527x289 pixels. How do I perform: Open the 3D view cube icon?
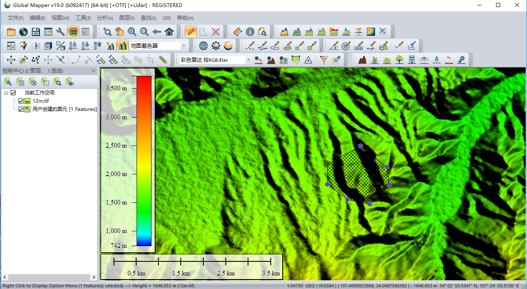pos(48,46)
